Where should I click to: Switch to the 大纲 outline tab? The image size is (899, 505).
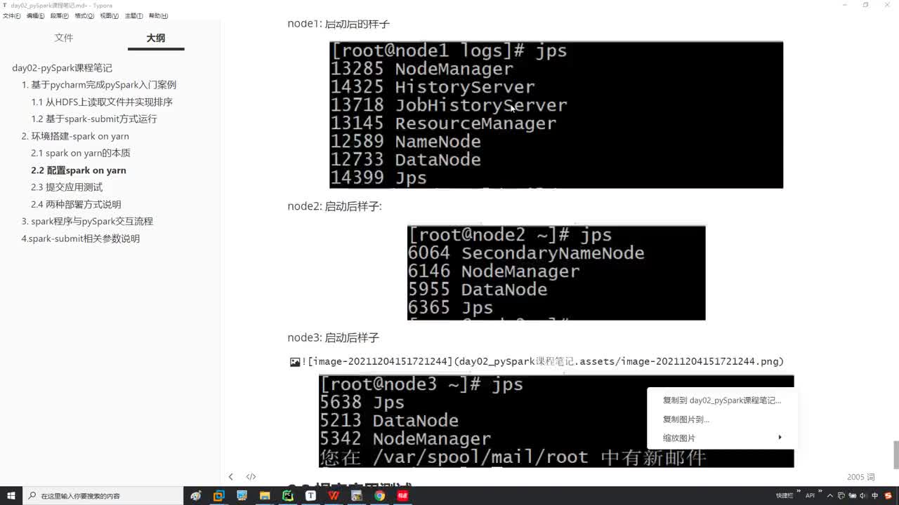tap(156, 38)
